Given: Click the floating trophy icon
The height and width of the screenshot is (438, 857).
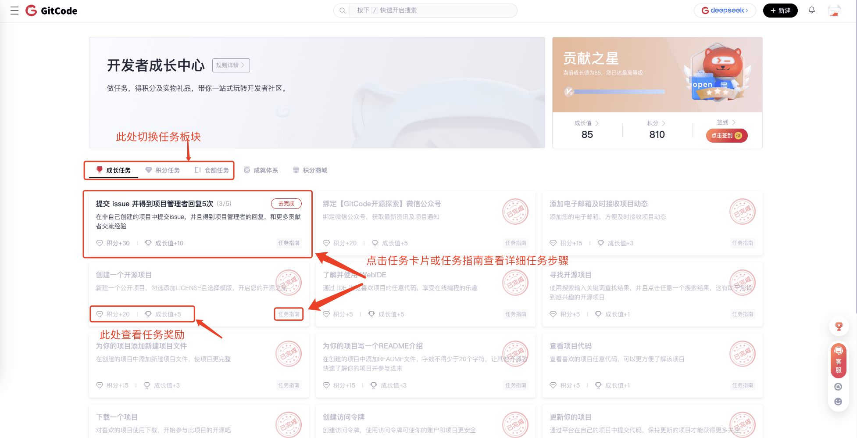Looking at the screenshot, I should [x=839, y=326].
